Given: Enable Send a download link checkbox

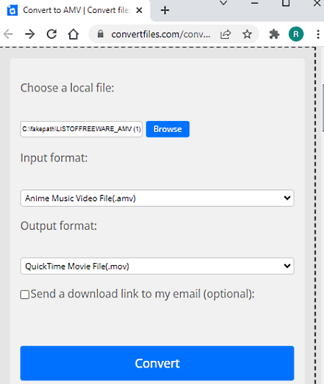Looking at the screenshot, I should coord(24,295).
